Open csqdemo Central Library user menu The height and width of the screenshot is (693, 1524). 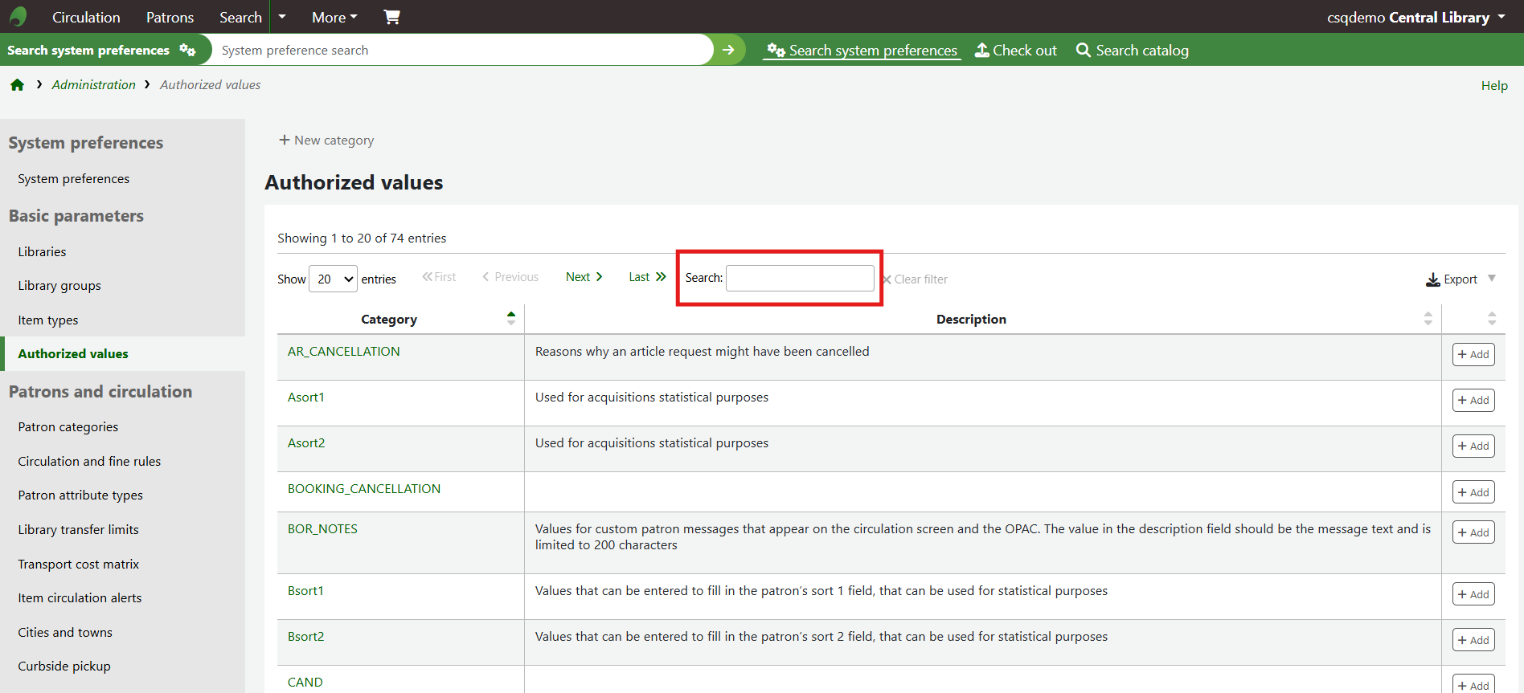pyautogui.click(x=1415, y=17)
